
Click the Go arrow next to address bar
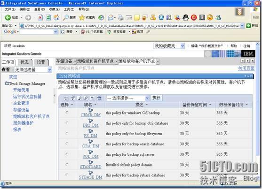[x=248, y=25]
